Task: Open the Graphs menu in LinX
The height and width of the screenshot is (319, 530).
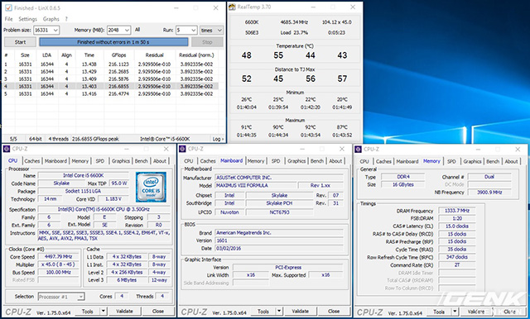Action: tap(51, 19)
